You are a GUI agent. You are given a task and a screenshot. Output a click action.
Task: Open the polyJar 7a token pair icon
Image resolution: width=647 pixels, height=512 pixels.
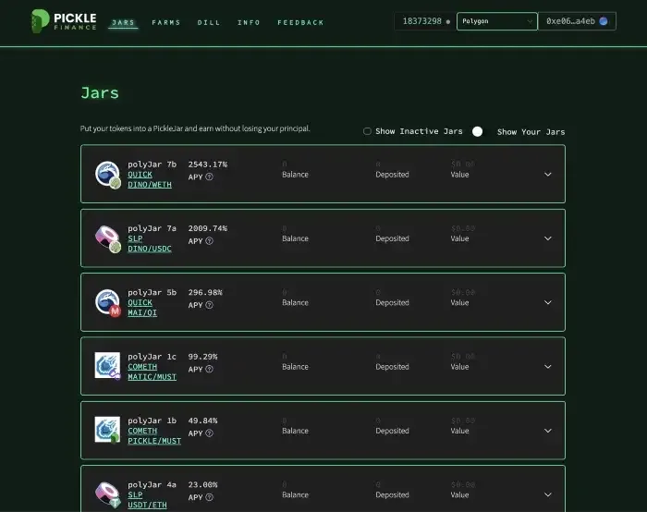pyautogui.click(x=108, y=238)
